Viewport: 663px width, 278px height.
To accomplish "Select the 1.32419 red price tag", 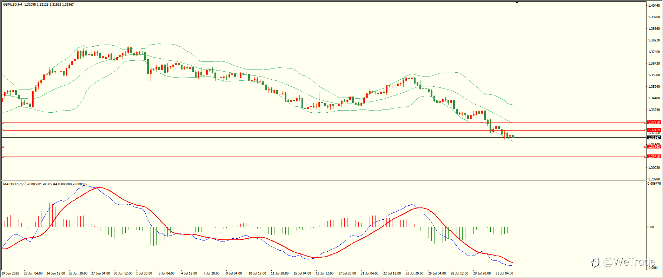I will tap(654, 130).
